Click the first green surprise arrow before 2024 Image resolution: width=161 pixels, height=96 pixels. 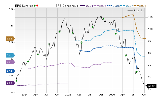point(16,81)
